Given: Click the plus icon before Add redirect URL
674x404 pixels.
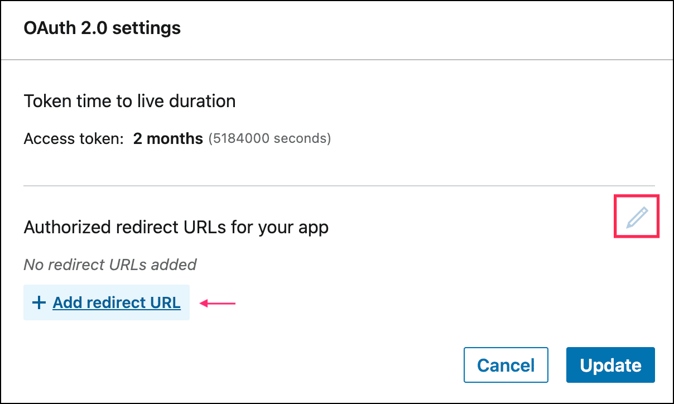Looking at the screenshot, I should pos(38,303).
